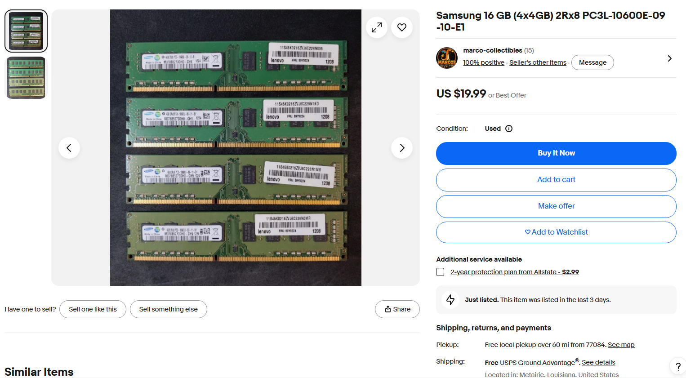Viewport: 686px width, 378px height.
Task: Tick the 2-year Allstate protection plan checkbox
Action: (440, 272)
